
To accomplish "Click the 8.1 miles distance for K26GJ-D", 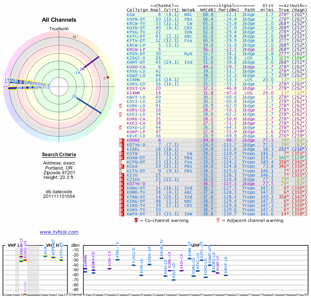I will pos(269,58).
